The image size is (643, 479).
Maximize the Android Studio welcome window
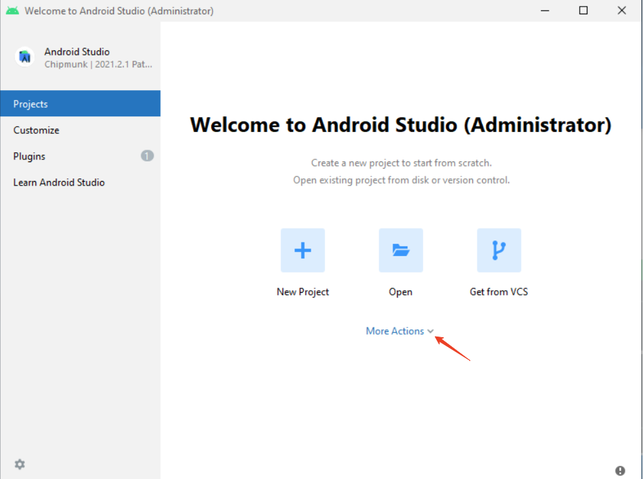coord(583,10)
